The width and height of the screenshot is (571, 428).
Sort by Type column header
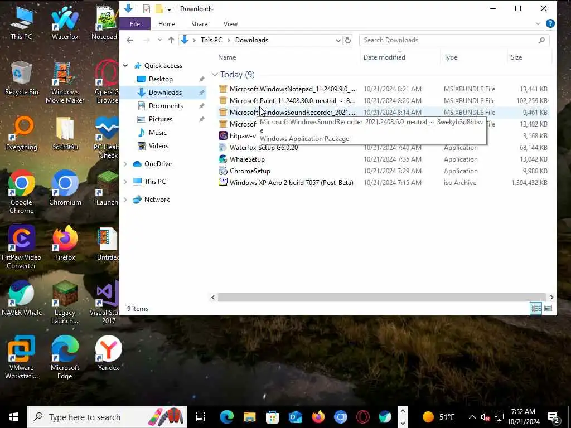(x=451, y=57)
